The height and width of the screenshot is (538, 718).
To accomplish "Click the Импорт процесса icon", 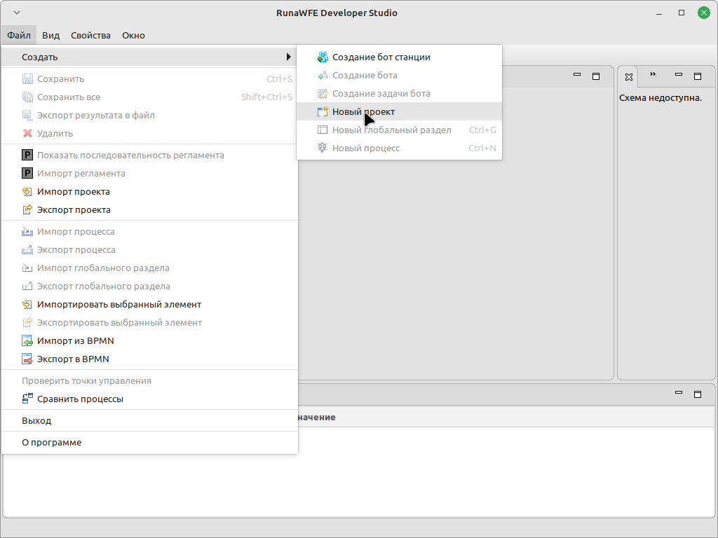I will (27, 231).
